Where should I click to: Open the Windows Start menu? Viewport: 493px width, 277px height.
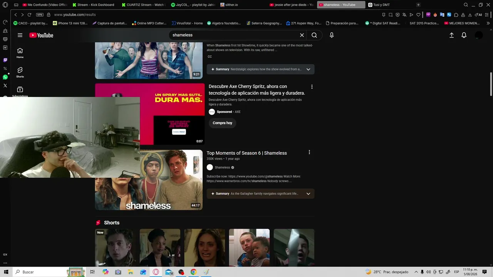point(6,272)
